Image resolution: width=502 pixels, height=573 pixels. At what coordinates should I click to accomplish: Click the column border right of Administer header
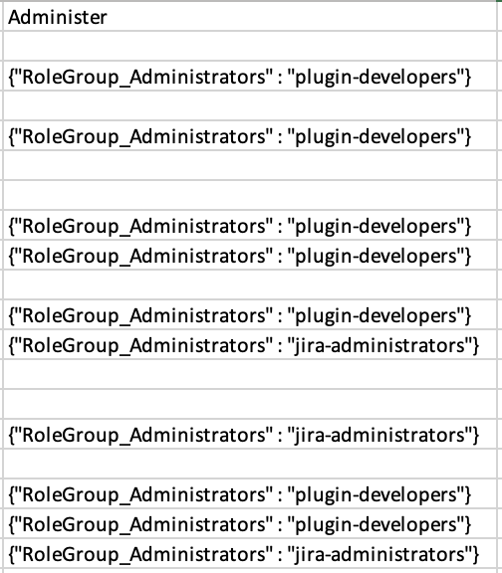(497, 17)
